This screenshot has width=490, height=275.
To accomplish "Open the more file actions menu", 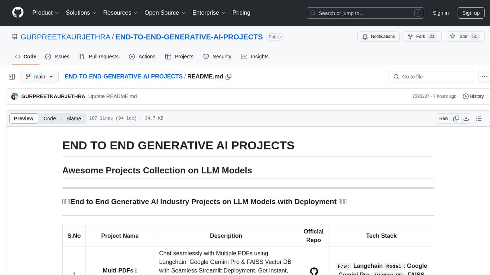I will pyautogui.click(x=484, y=77).
